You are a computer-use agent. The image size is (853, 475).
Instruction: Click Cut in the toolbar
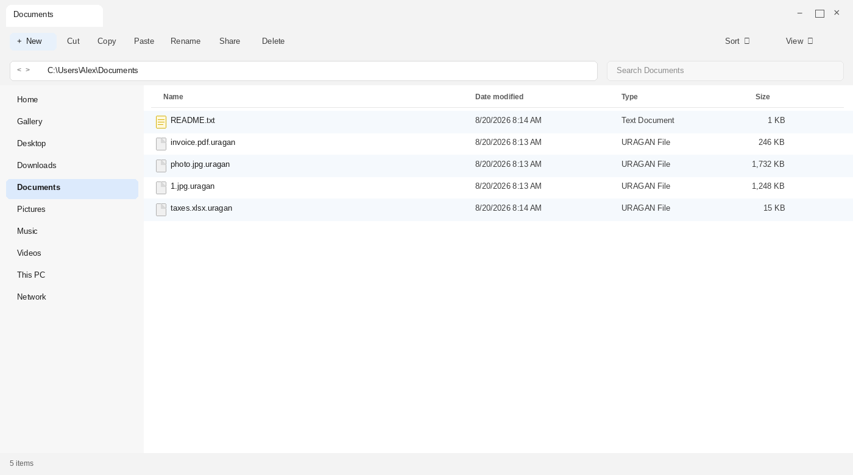73,41
